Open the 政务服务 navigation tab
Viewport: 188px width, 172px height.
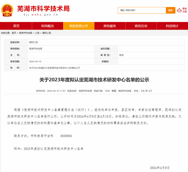(110, 26)
